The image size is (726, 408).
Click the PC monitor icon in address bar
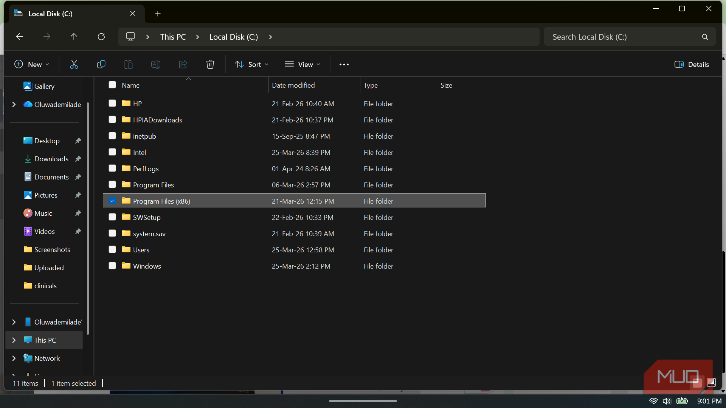tap(130, 37)
